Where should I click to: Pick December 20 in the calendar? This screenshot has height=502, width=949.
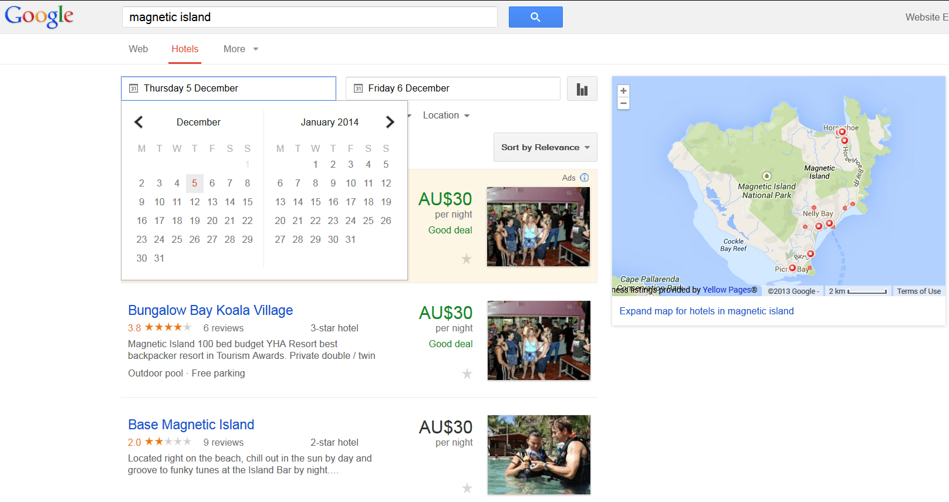pyautogui.click(x=212, y=221)
